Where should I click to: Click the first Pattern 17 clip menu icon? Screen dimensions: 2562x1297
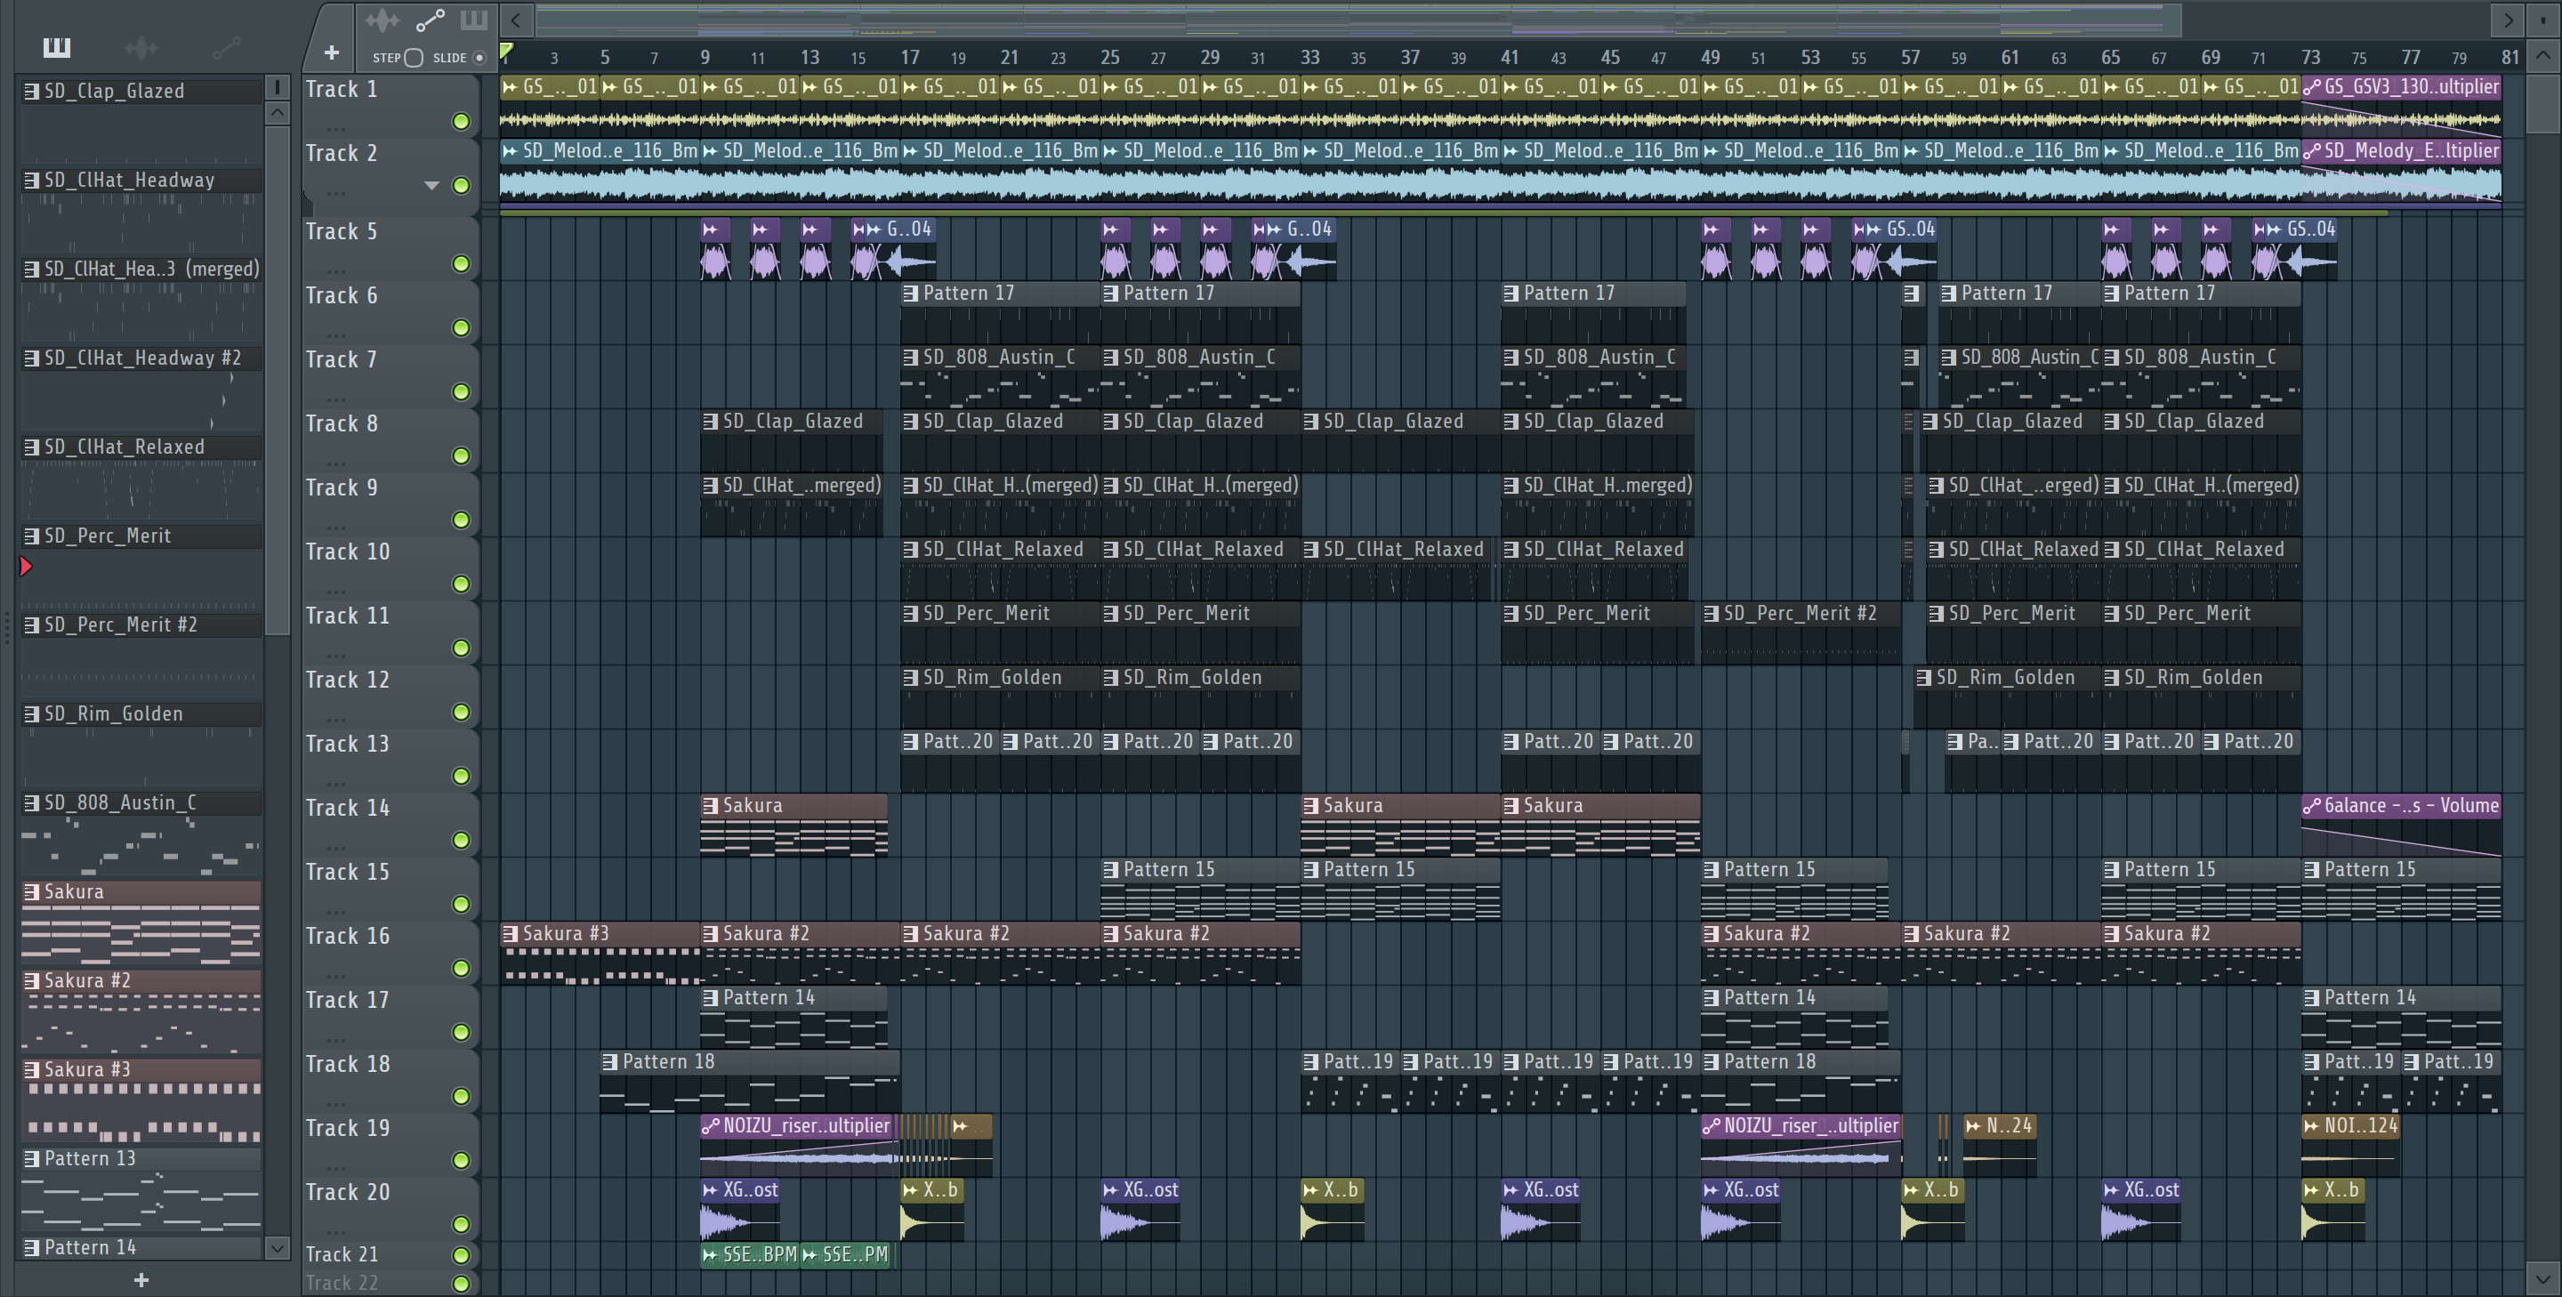910,294
